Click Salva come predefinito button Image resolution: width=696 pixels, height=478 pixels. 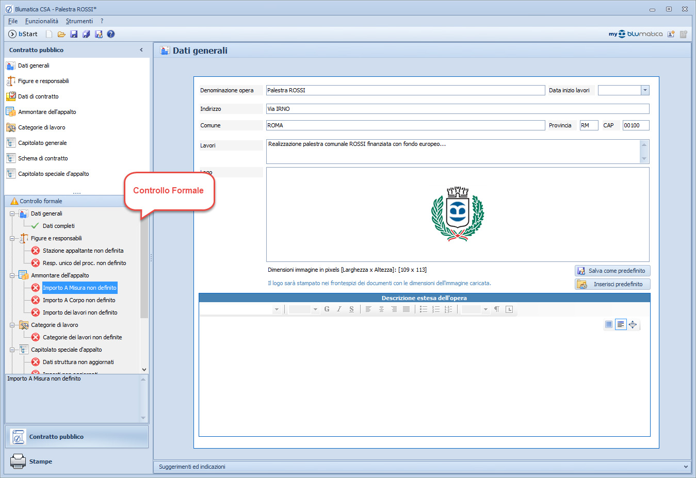coord(612,271)
